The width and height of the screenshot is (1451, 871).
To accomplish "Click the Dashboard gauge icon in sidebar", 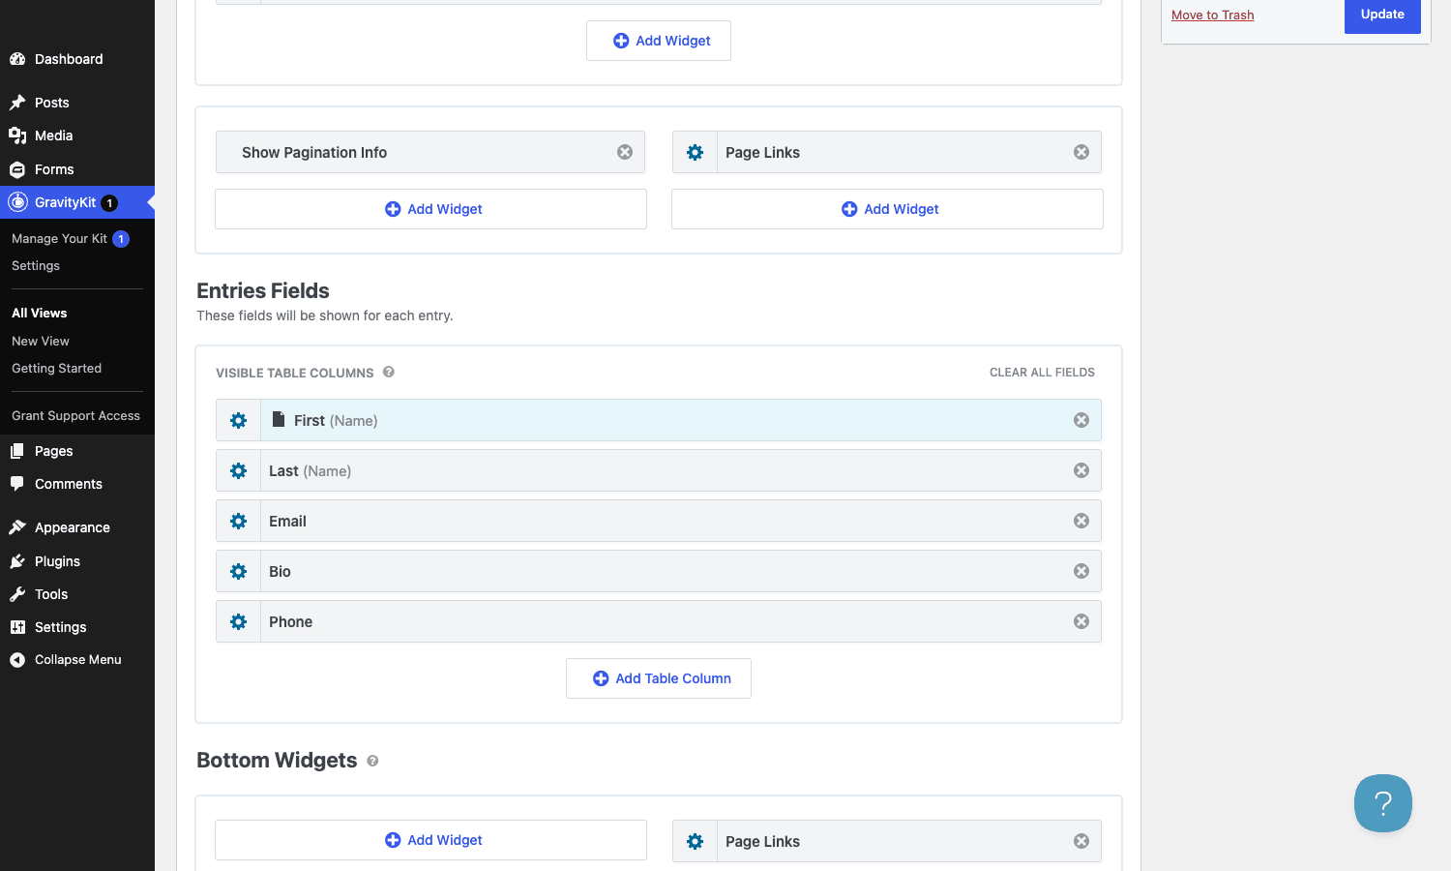I will coord(17,59).
